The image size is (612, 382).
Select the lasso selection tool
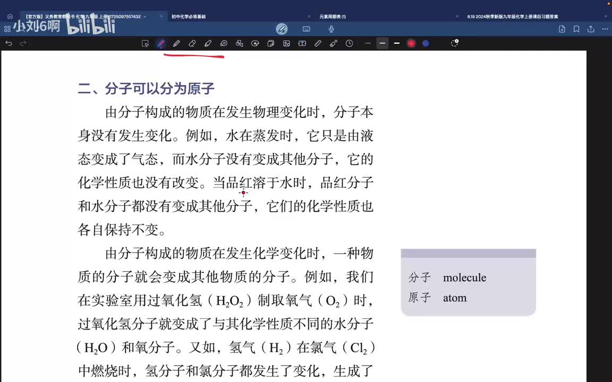(x=145, y=44)
